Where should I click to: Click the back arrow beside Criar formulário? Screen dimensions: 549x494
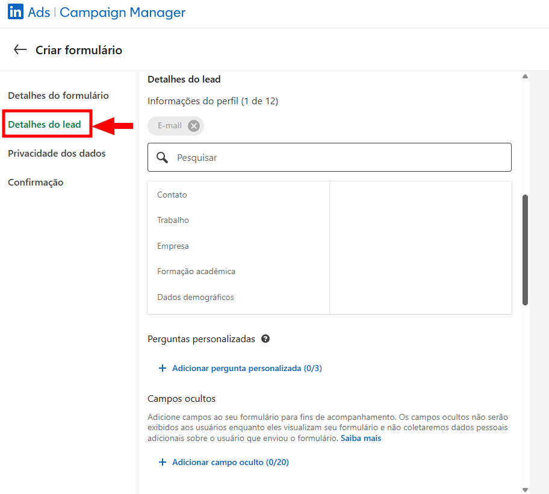20,50
